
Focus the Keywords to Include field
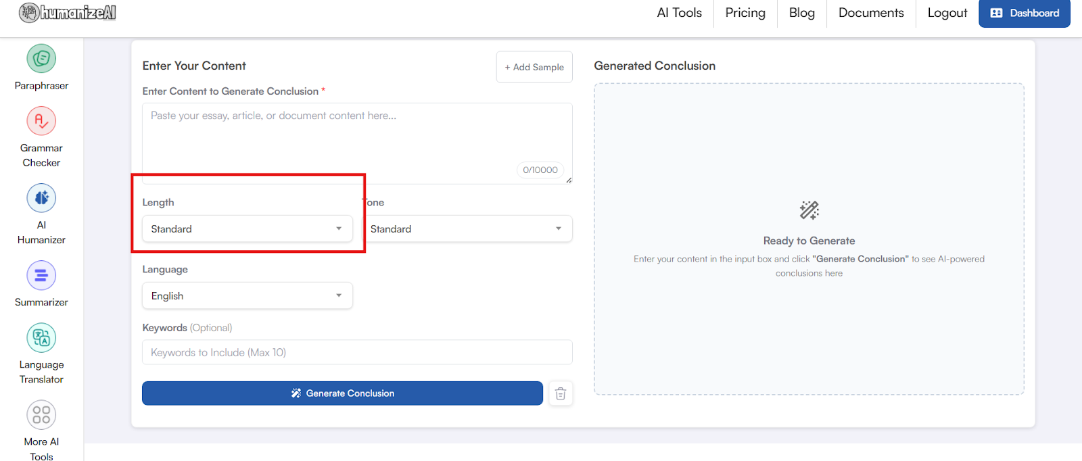(357, 353)
